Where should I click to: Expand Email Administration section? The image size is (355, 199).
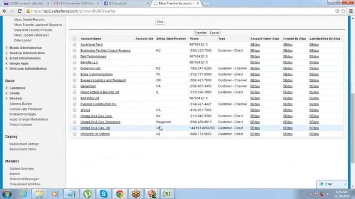click(x=7, y=58)
